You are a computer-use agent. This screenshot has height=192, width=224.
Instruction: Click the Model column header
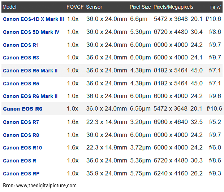9,7
